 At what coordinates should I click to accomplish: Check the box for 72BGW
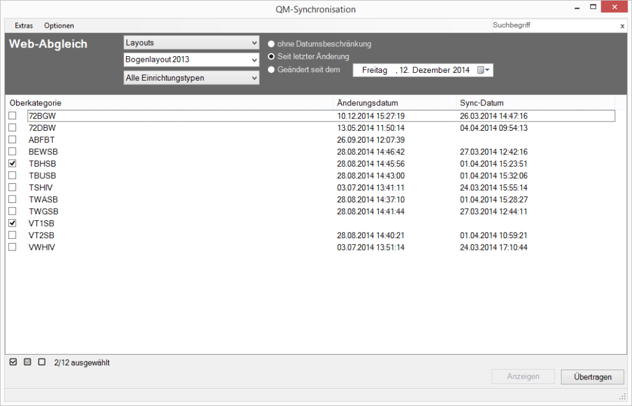pyautogui.click(x=12, y=116)
